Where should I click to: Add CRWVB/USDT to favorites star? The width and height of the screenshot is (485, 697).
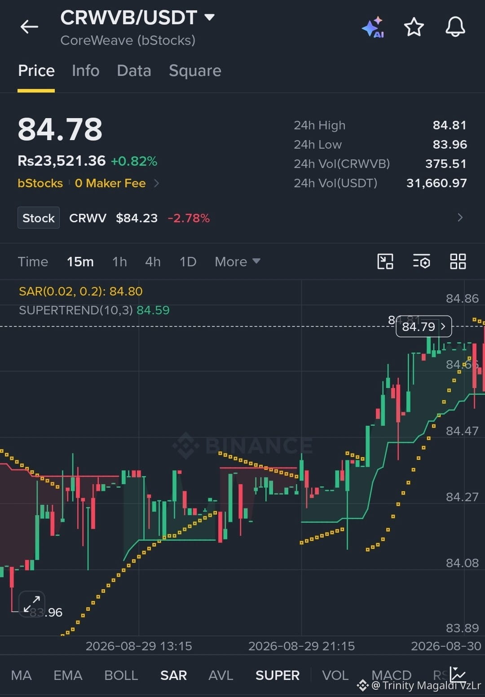click(414, 27)
